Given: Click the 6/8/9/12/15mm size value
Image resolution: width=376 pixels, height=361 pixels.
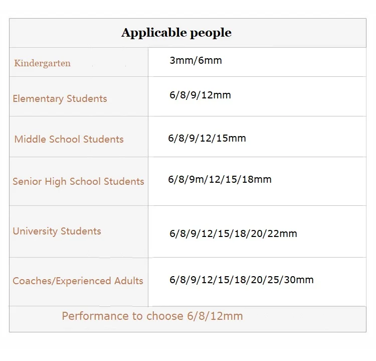Looking at the screenshot, I should click(x=207, y=138).
